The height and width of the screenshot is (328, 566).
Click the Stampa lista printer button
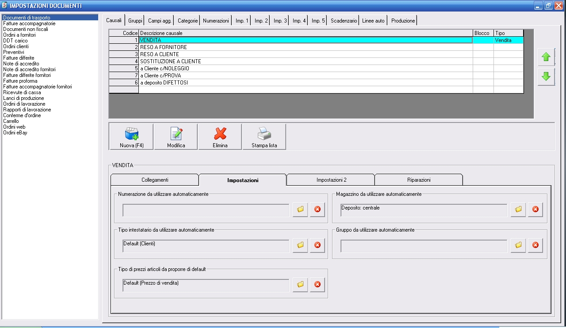tap(264, 137)
